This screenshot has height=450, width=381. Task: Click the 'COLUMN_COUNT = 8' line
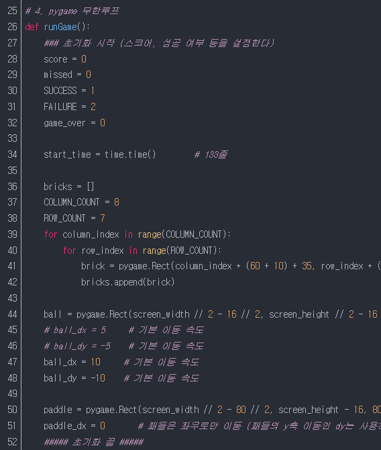coord(81,202)
